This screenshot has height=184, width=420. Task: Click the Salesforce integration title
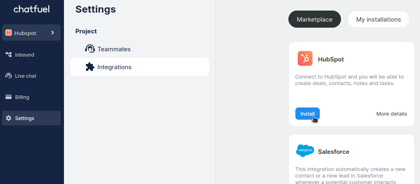coord(334,152)
